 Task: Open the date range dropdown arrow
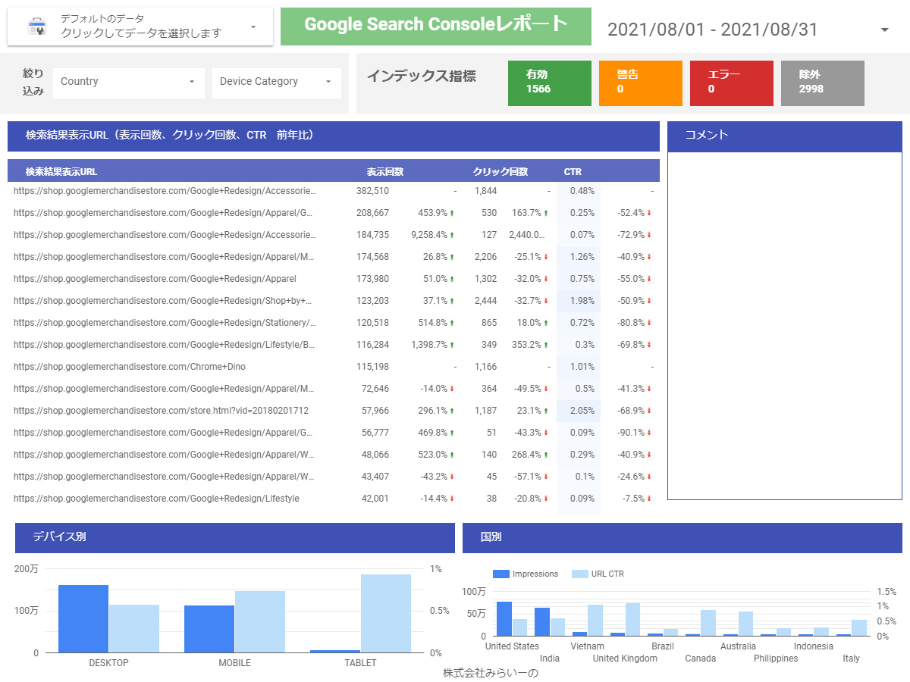[885, 30]
